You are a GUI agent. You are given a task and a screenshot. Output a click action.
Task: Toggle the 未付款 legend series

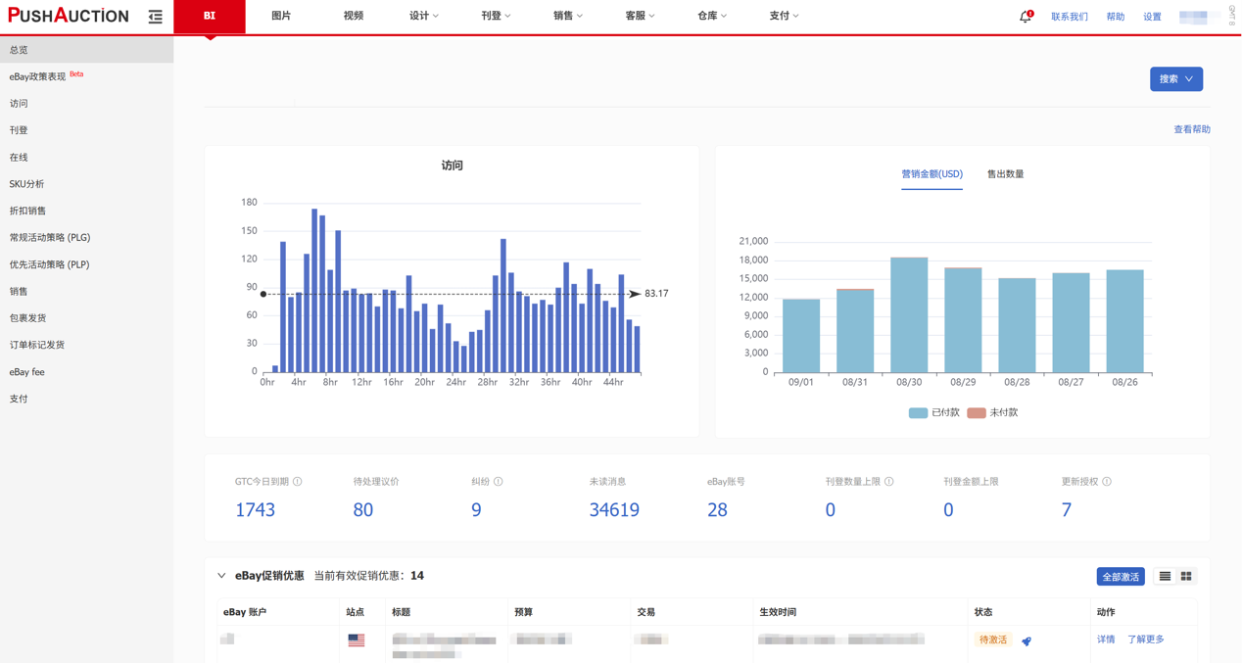tap(992, 413)
